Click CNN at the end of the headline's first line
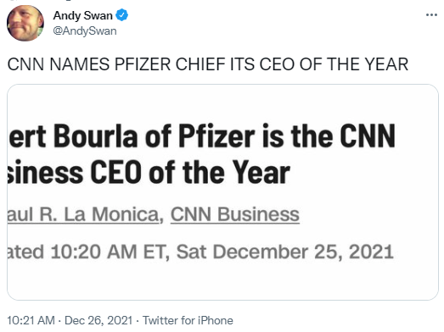The height and width of the screenshot is (332, 444). (x=368, y=136)
